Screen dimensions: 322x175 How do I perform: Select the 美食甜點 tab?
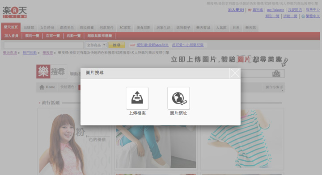pyautogui.click(x=144, y=28)
